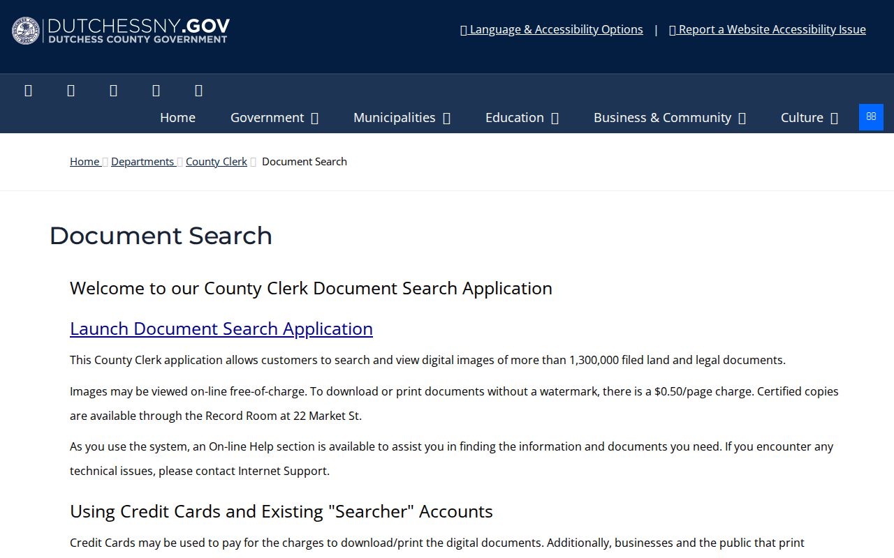Click the paragraph about the On-line Help section

click(x=451, y=458)
